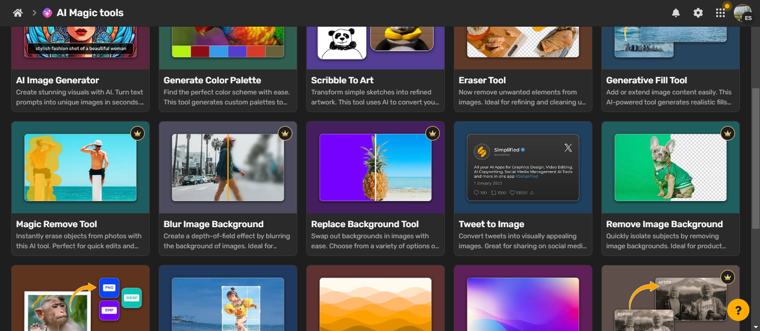
Task: Select the Blur Image Background title
Action: [214, 224]
